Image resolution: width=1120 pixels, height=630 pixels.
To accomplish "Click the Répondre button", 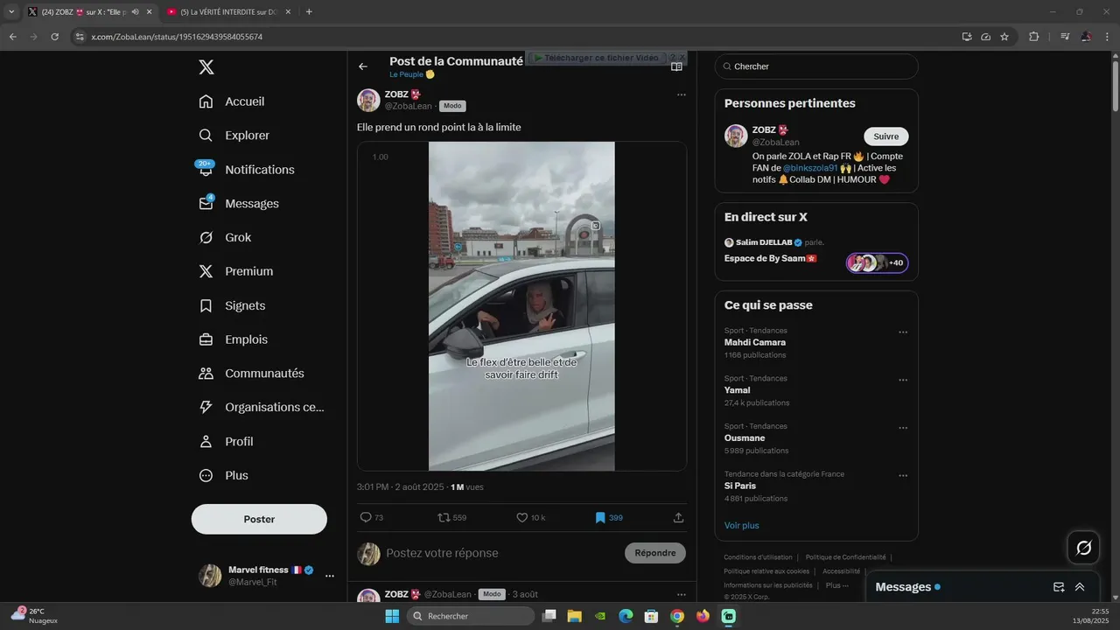I will 655,553.
